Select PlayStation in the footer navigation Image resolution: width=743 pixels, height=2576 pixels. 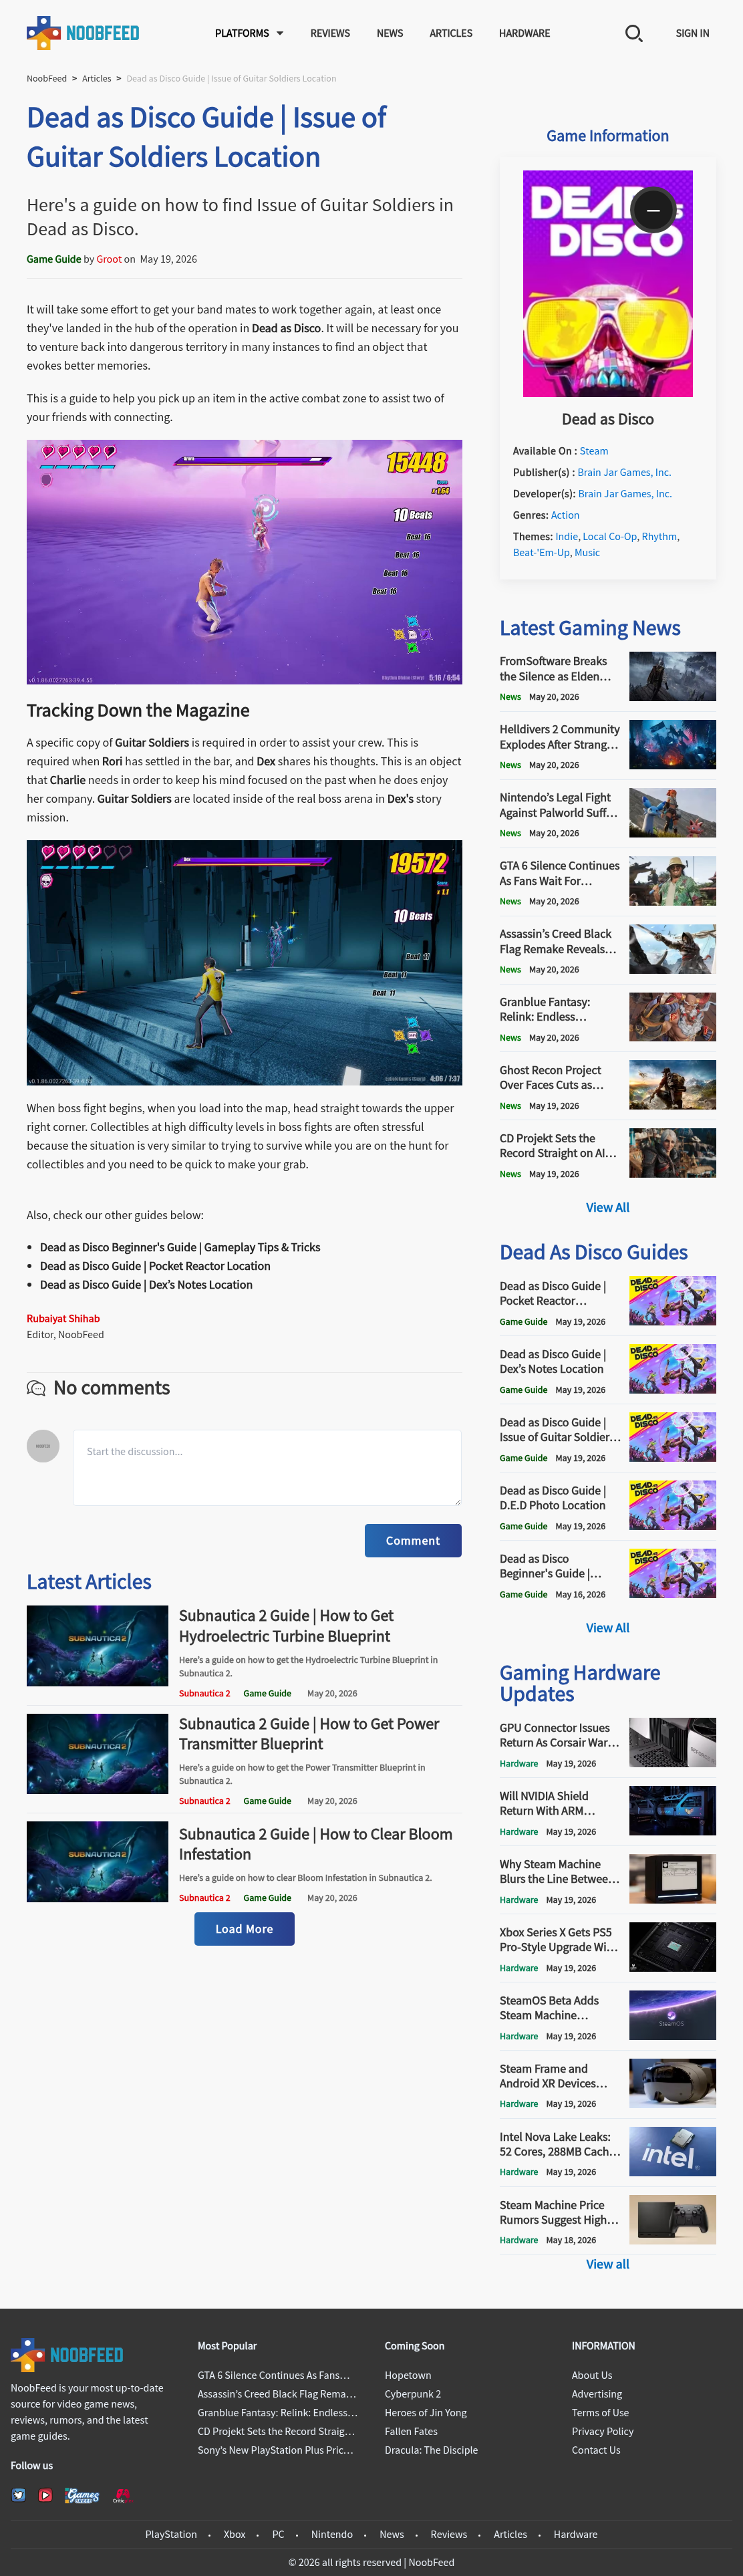(171, 2534)
